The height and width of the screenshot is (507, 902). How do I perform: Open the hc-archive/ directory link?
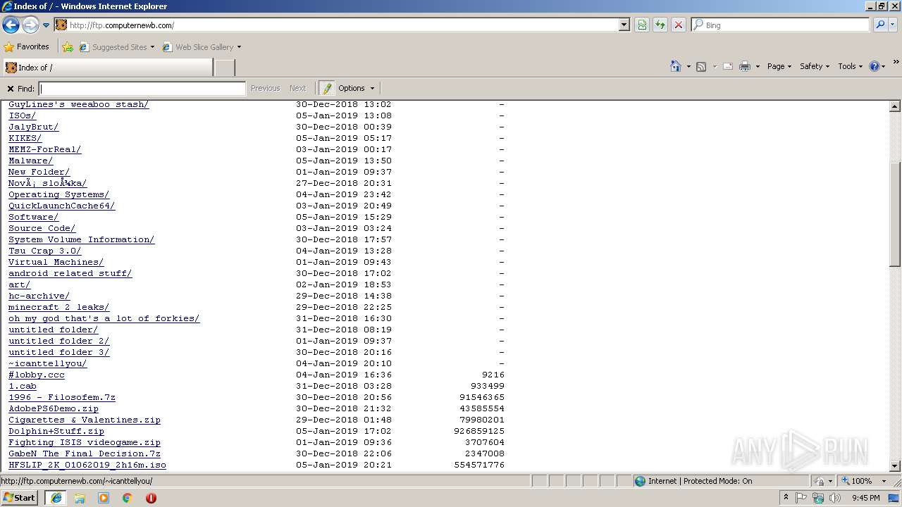(39, 296)
